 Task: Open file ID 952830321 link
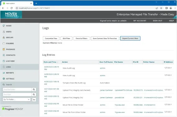click(x=138, y=97)
